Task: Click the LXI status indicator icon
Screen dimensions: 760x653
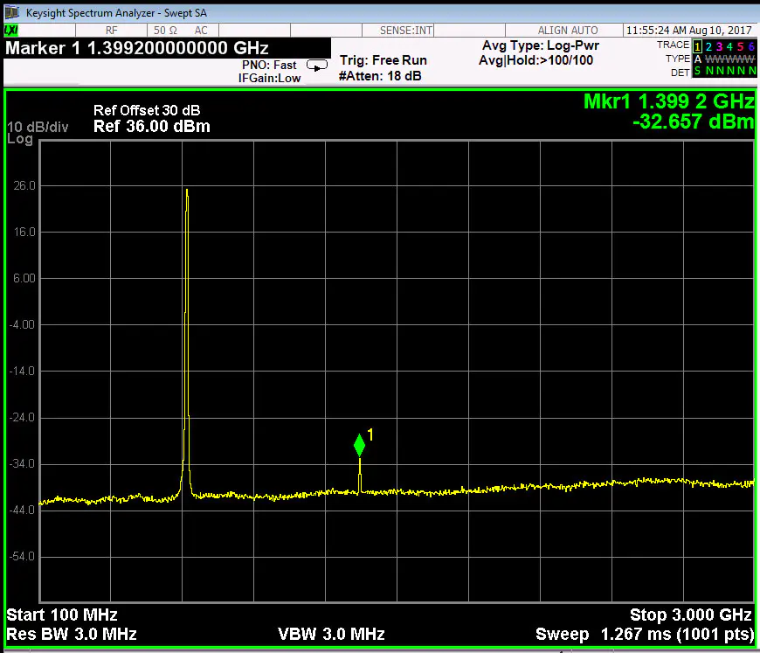Action: pyautogui.click(x=11, y=31)
